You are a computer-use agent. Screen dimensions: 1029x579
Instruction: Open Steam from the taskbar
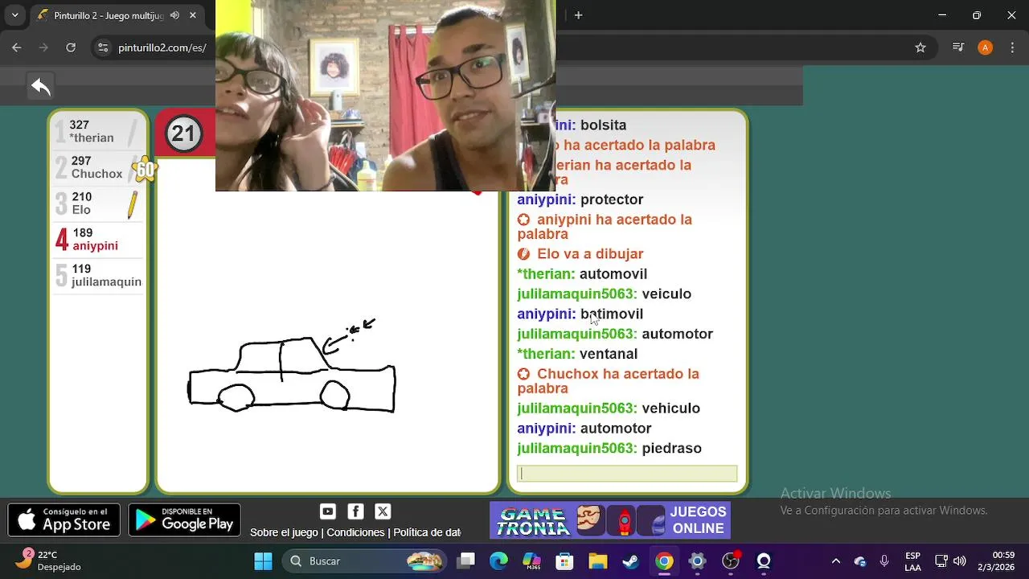tap(630, 561)
